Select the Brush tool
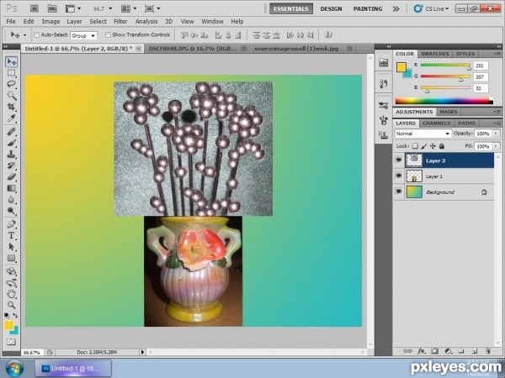Screen dimensions: 505x378 [11, 143]
